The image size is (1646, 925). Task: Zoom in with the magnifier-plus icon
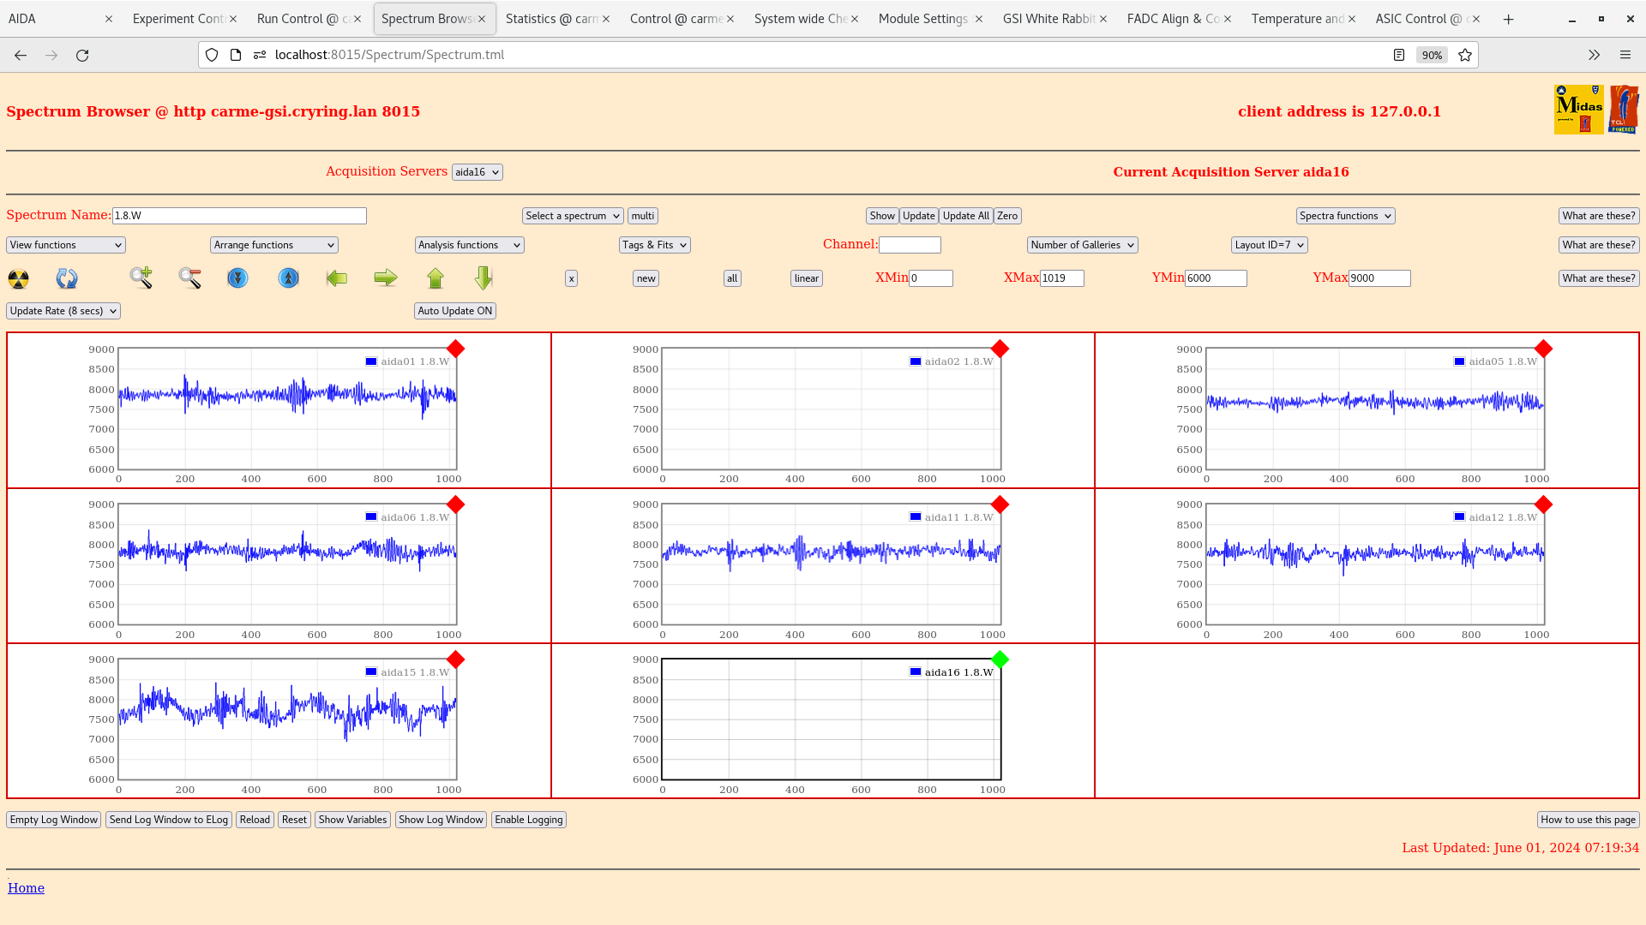point(141,278)
